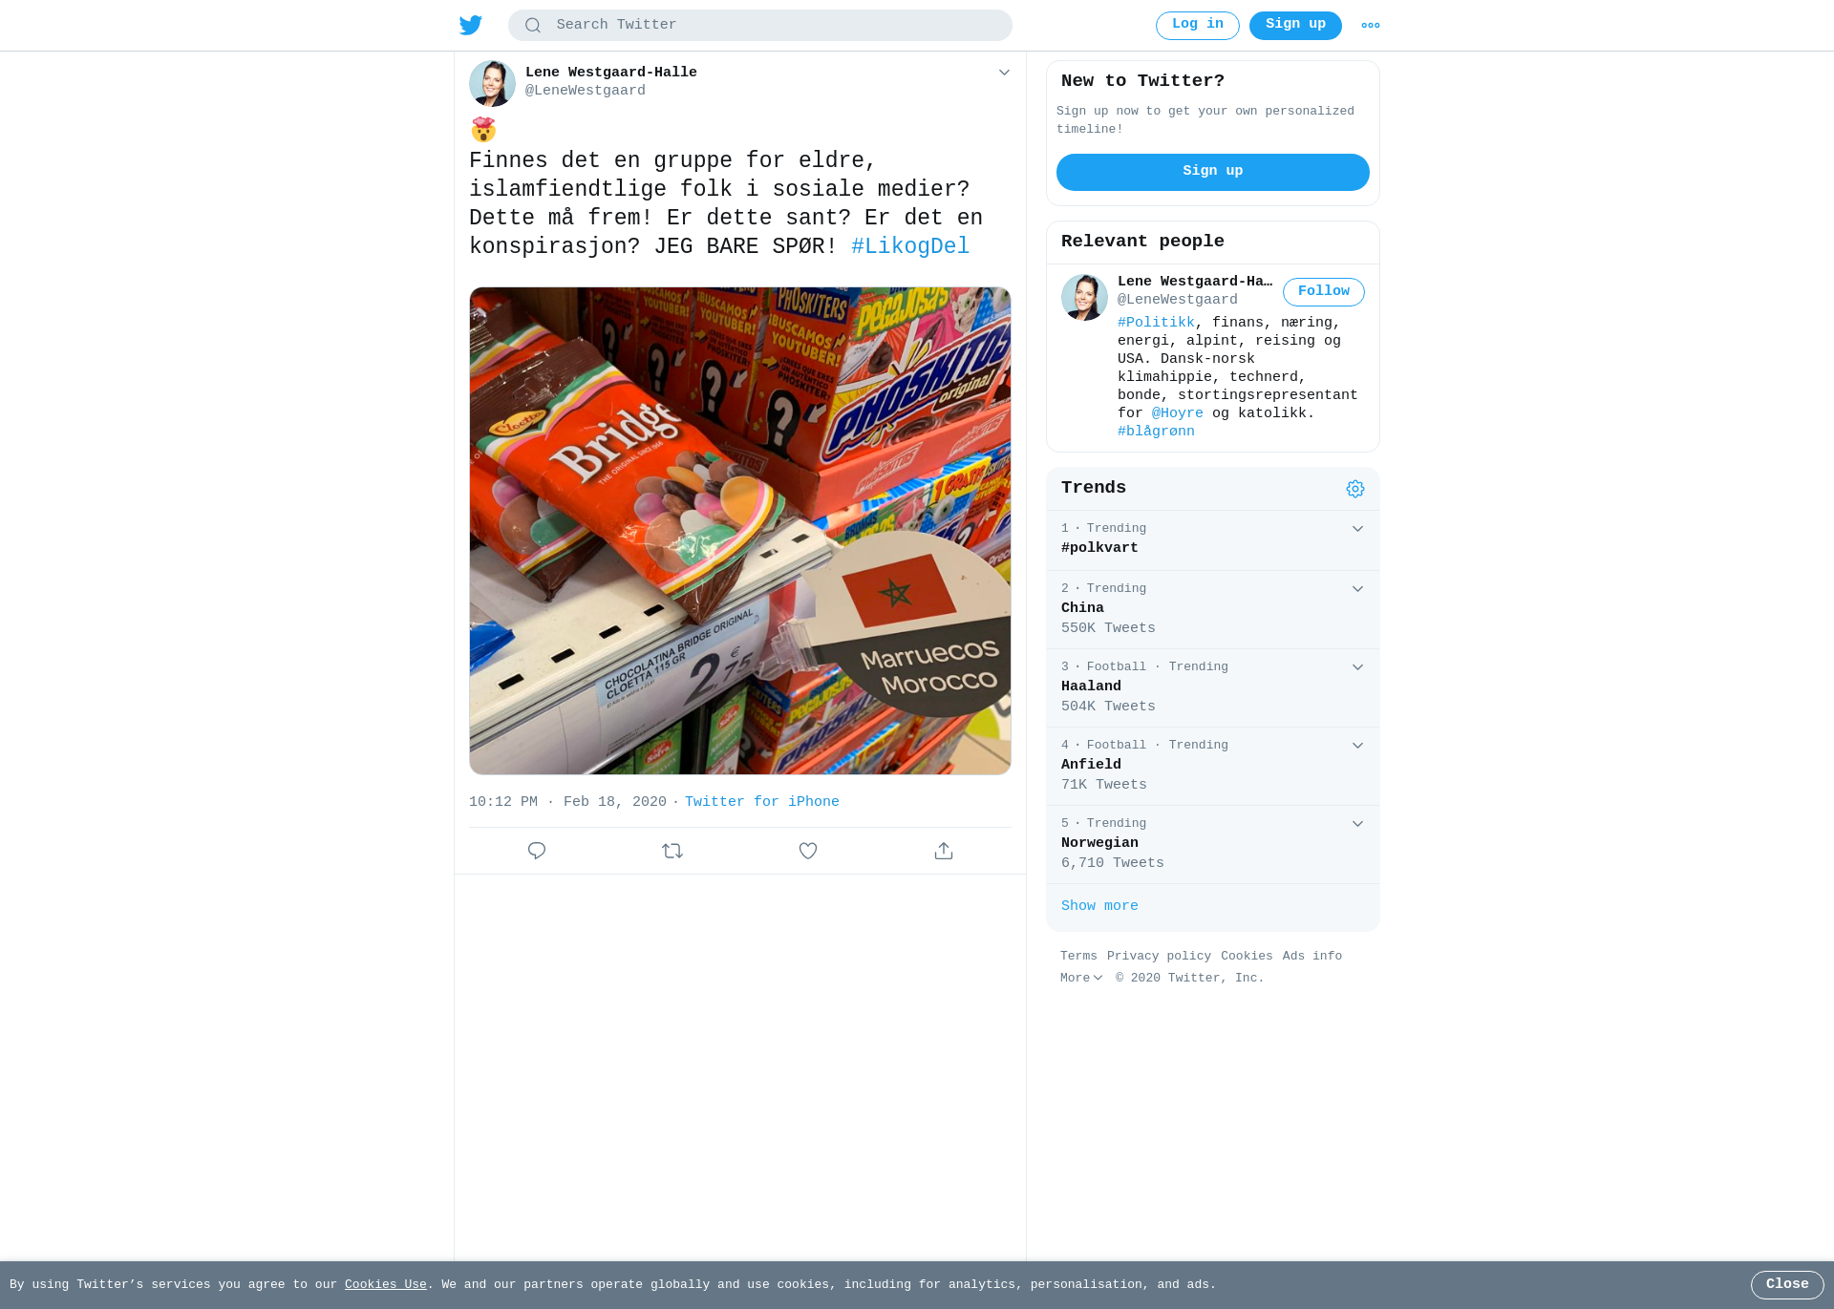
Task: Click Show more under Trends
Action: (x=1099, y=906)
